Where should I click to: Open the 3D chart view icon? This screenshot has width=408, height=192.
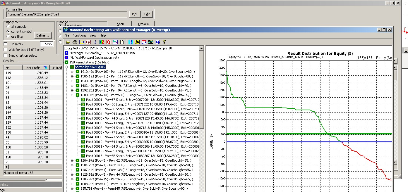82,42
